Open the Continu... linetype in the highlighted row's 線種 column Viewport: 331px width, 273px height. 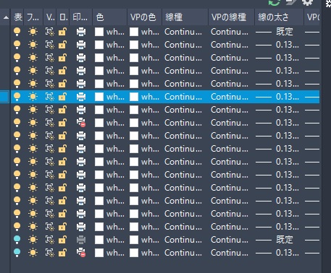point(183,97)
